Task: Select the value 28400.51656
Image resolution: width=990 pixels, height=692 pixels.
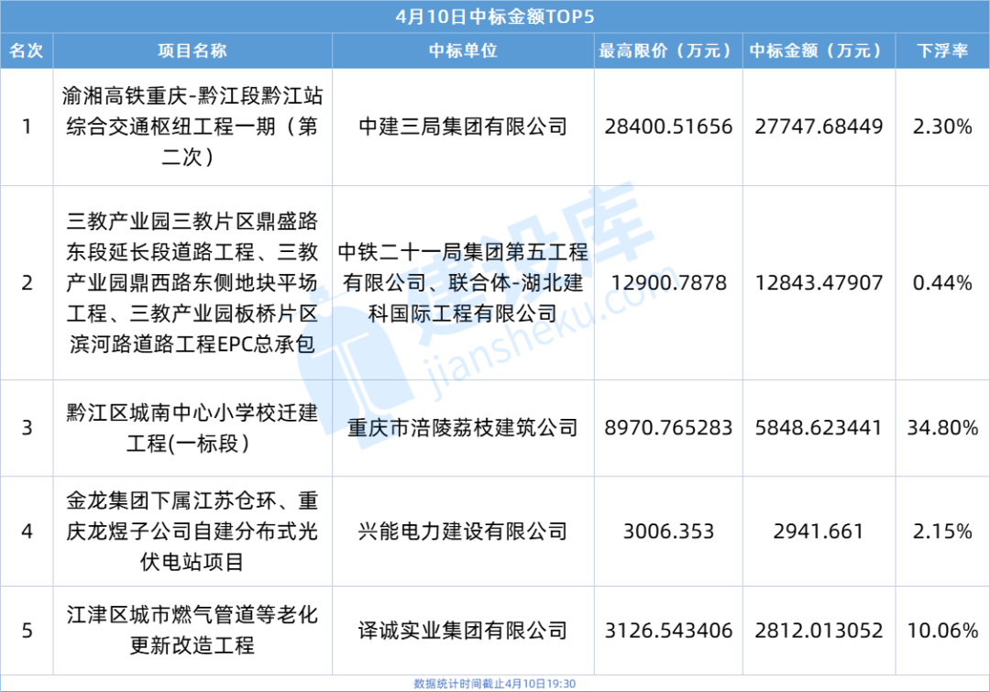Action: 668,126
